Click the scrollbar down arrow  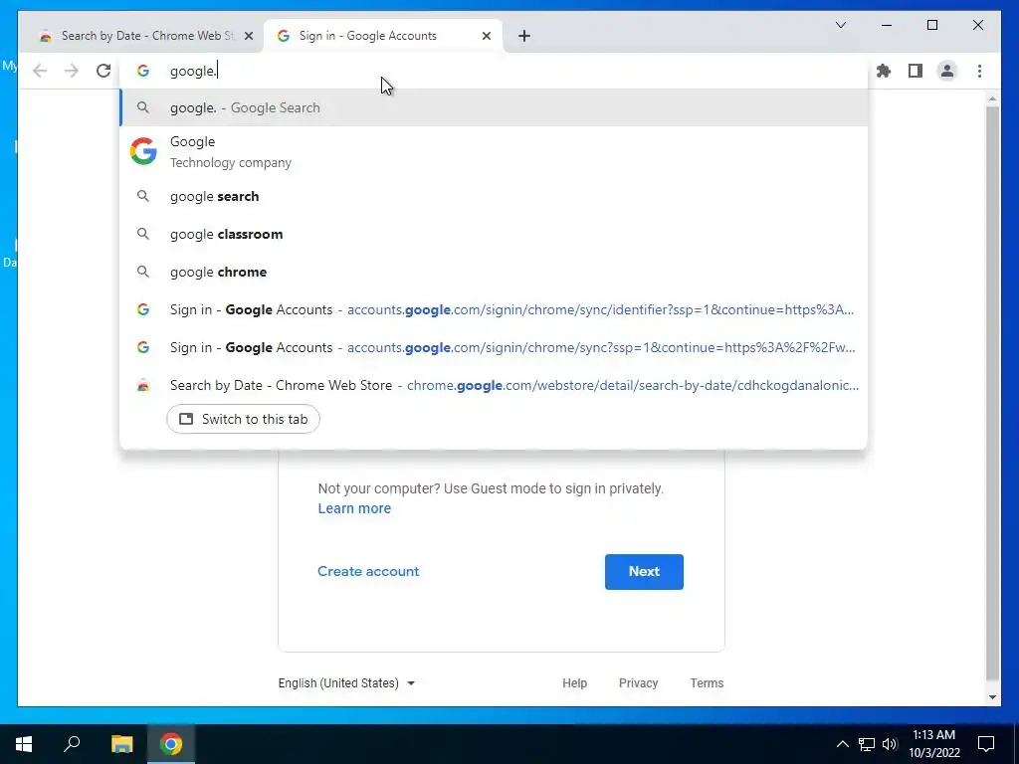pos(992,697)
